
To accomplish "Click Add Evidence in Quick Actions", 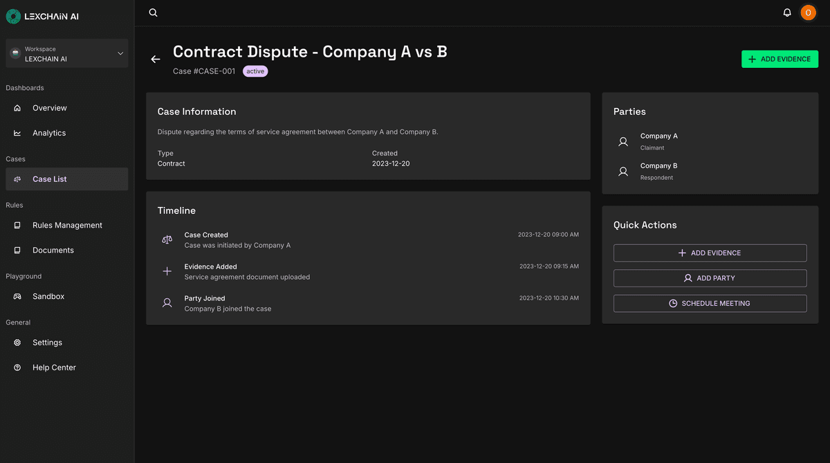I will point(710,253).
